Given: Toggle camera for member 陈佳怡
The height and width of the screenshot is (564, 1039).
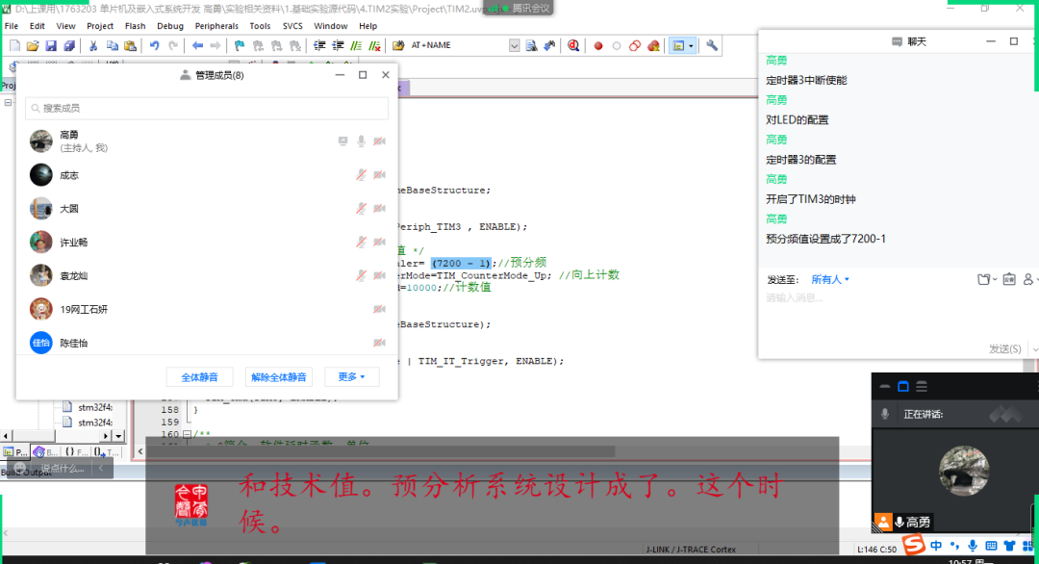Looking at the screenshot, I should [379, 343].
